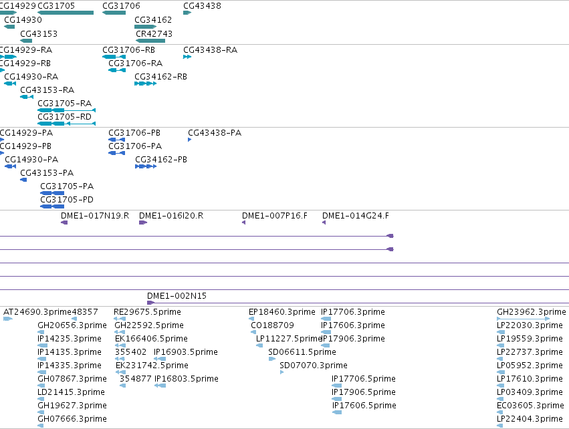This screenshot has height=429, width=569.
Task: Select EST IP17906.3prime
Action: tap(325, 345)
